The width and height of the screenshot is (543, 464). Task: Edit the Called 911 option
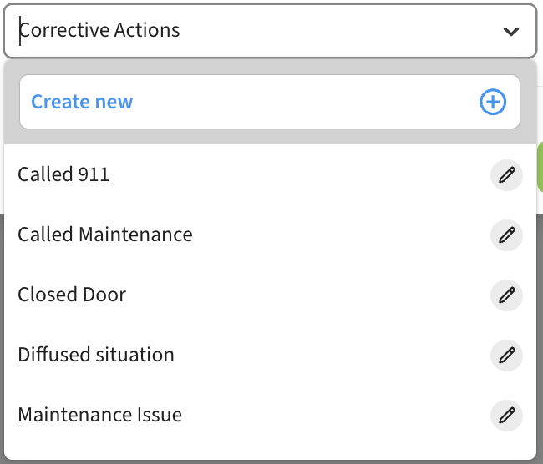pyautogui.click(x=505, y=174)
